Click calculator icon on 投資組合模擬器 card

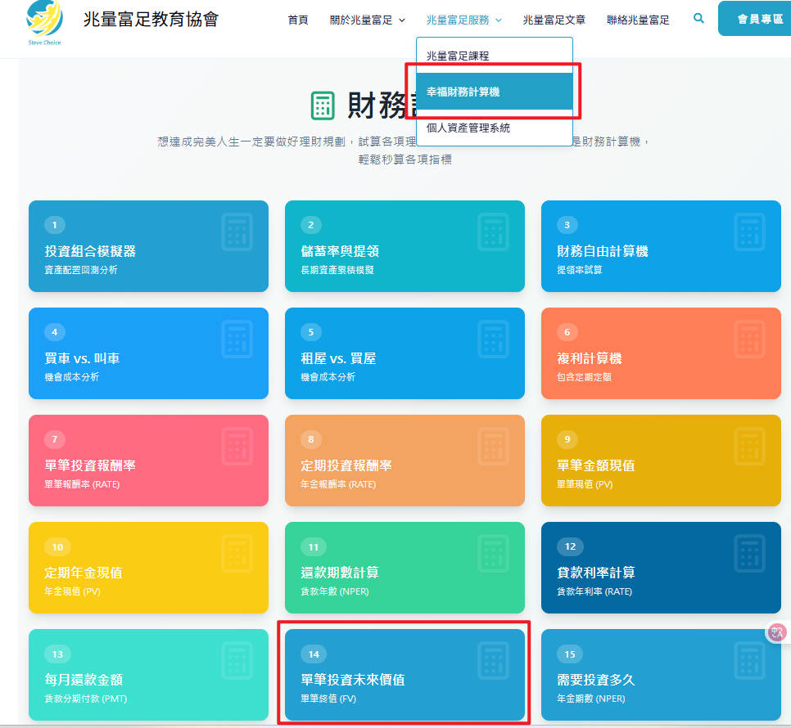point(237,231)
